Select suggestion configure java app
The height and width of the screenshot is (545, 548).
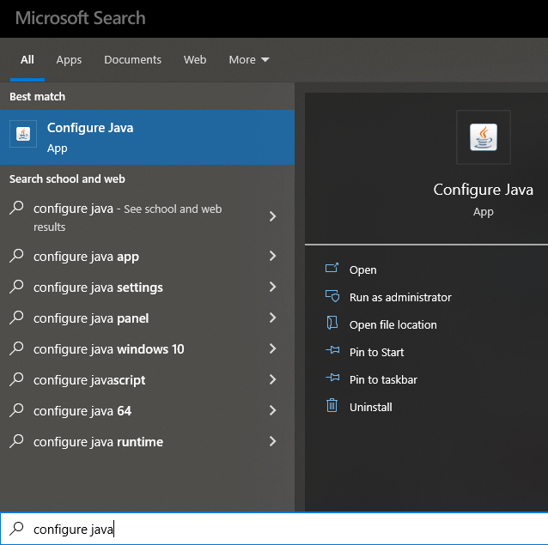pos(147,257)
